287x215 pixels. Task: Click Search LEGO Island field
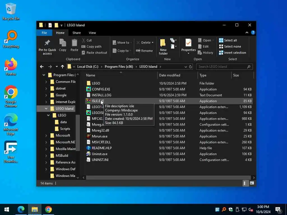[224, 67]
